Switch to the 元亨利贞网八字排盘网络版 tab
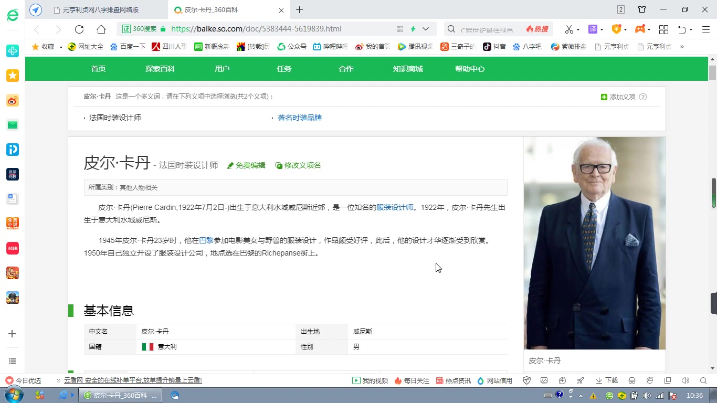Screen dimensions: 717x403 coord(101,10)
